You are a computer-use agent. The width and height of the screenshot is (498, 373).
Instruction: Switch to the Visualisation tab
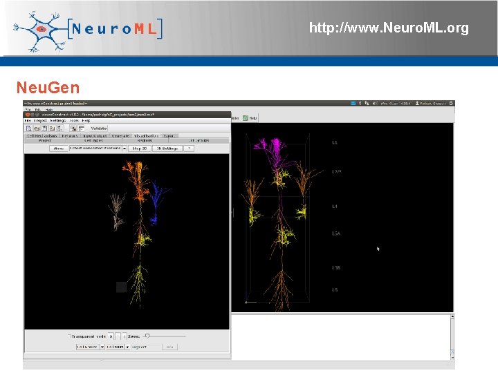tap(146, 136)
